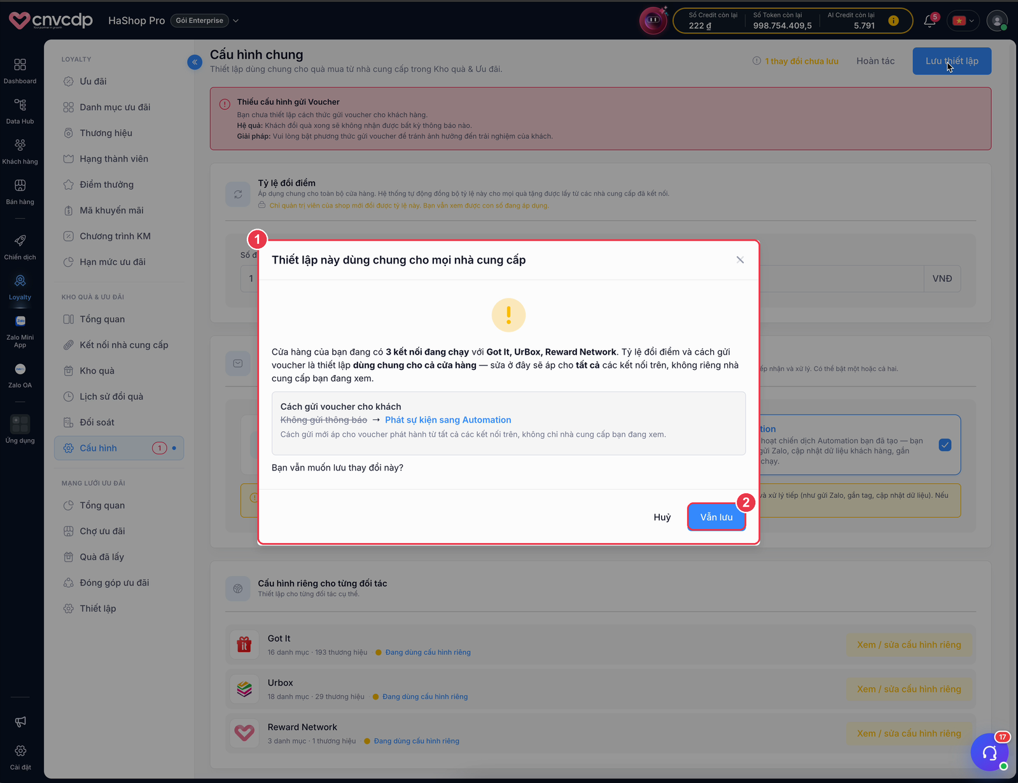Screen dimensions: 1018x783
Task: Open Ứng dụng apps section
Action: click(x=20, y=429)
